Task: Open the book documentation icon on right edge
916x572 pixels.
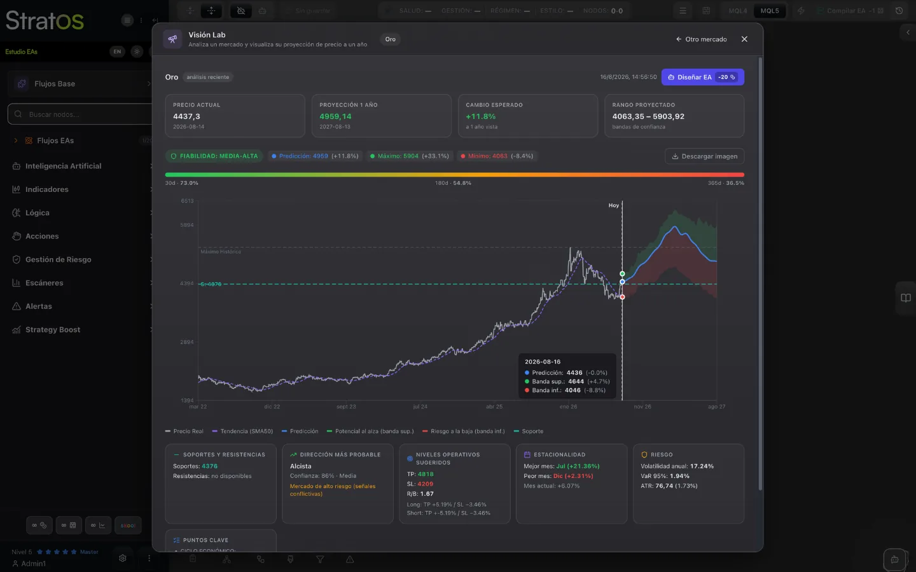Action: [906, 298]
